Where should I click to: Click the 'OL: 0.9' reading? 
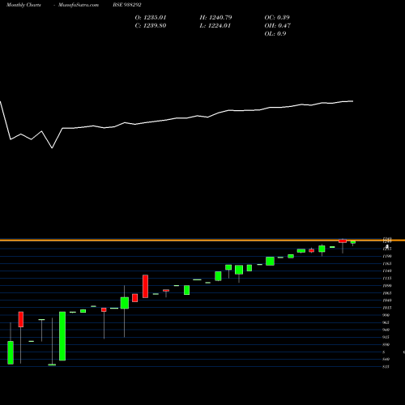pyautogui.click(x=275, y=34)
